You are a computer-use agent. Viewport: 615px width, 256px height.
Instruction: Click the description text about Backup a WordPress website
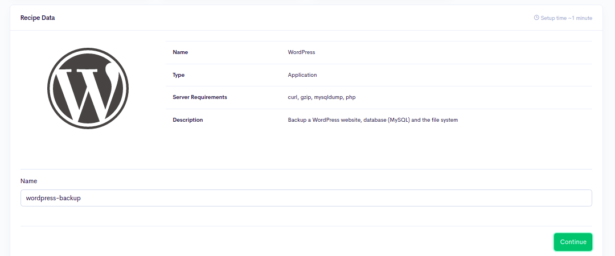tap(372, 120)
